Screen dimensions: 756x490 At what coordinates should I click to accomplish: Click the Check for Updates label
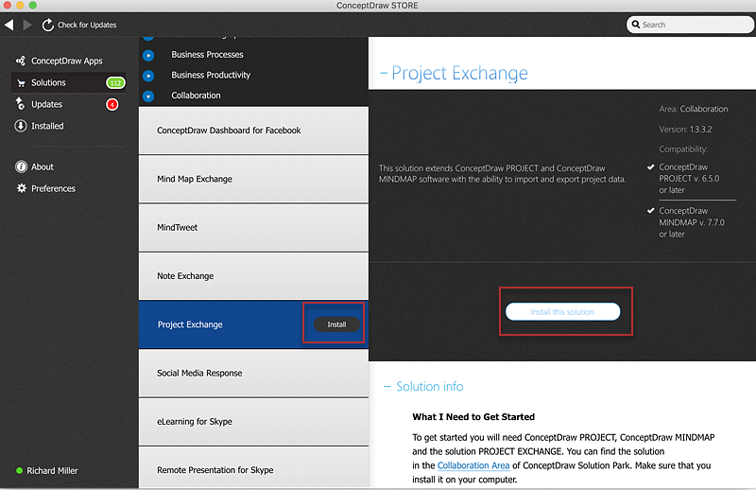[x=87, y=25]
